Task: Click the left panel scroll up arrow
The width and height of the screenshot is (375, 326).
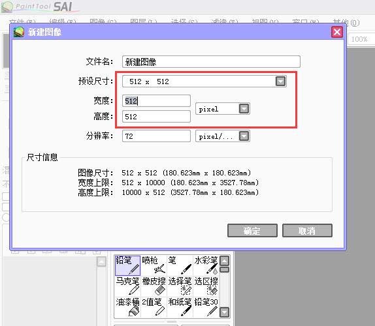Action: tap(102, 262)
